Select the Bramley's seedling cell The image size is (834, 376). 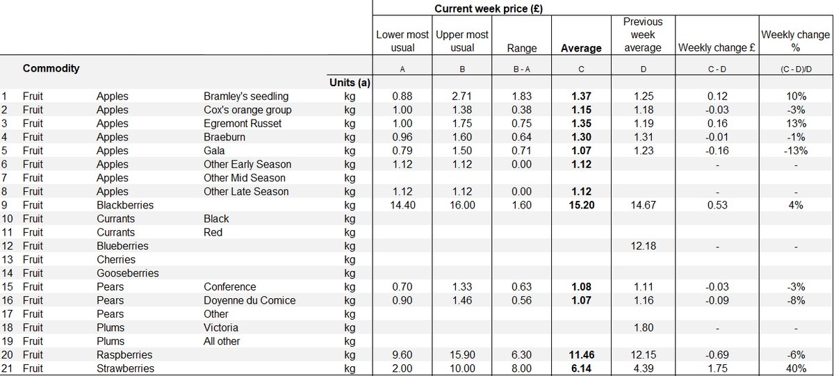pyautogui.click(x=246, y=96)
